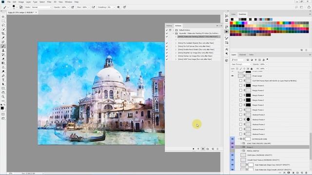312x175 pixels.
Task: Select the Pen tool
Action: pos(3,76)
